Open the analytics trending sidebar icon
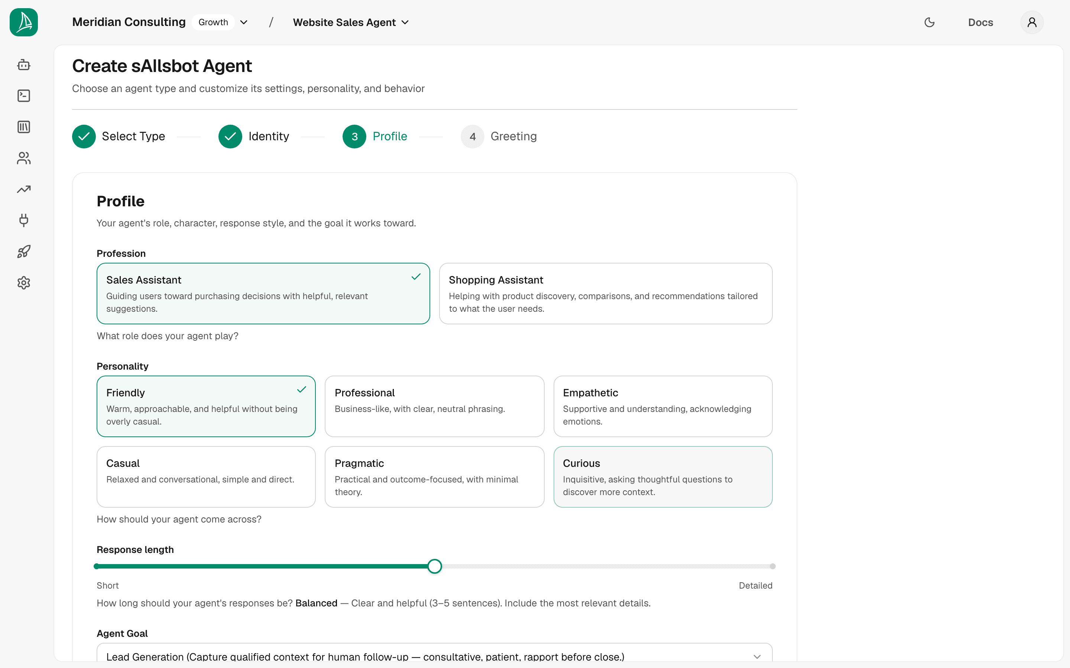Viewport: 1070px width, 668px height. (24, 189)
